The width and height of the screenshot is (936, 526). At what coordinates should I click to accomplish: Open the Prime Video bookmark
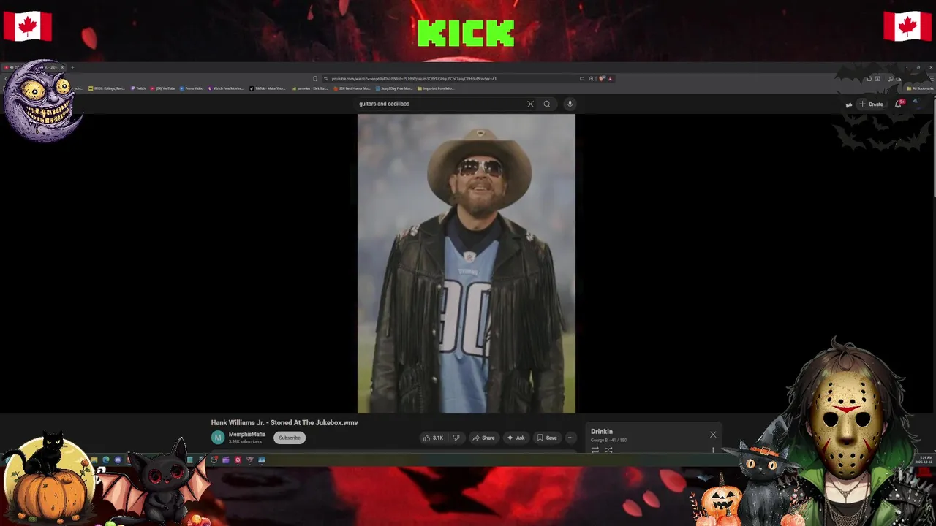coord(192,88)
